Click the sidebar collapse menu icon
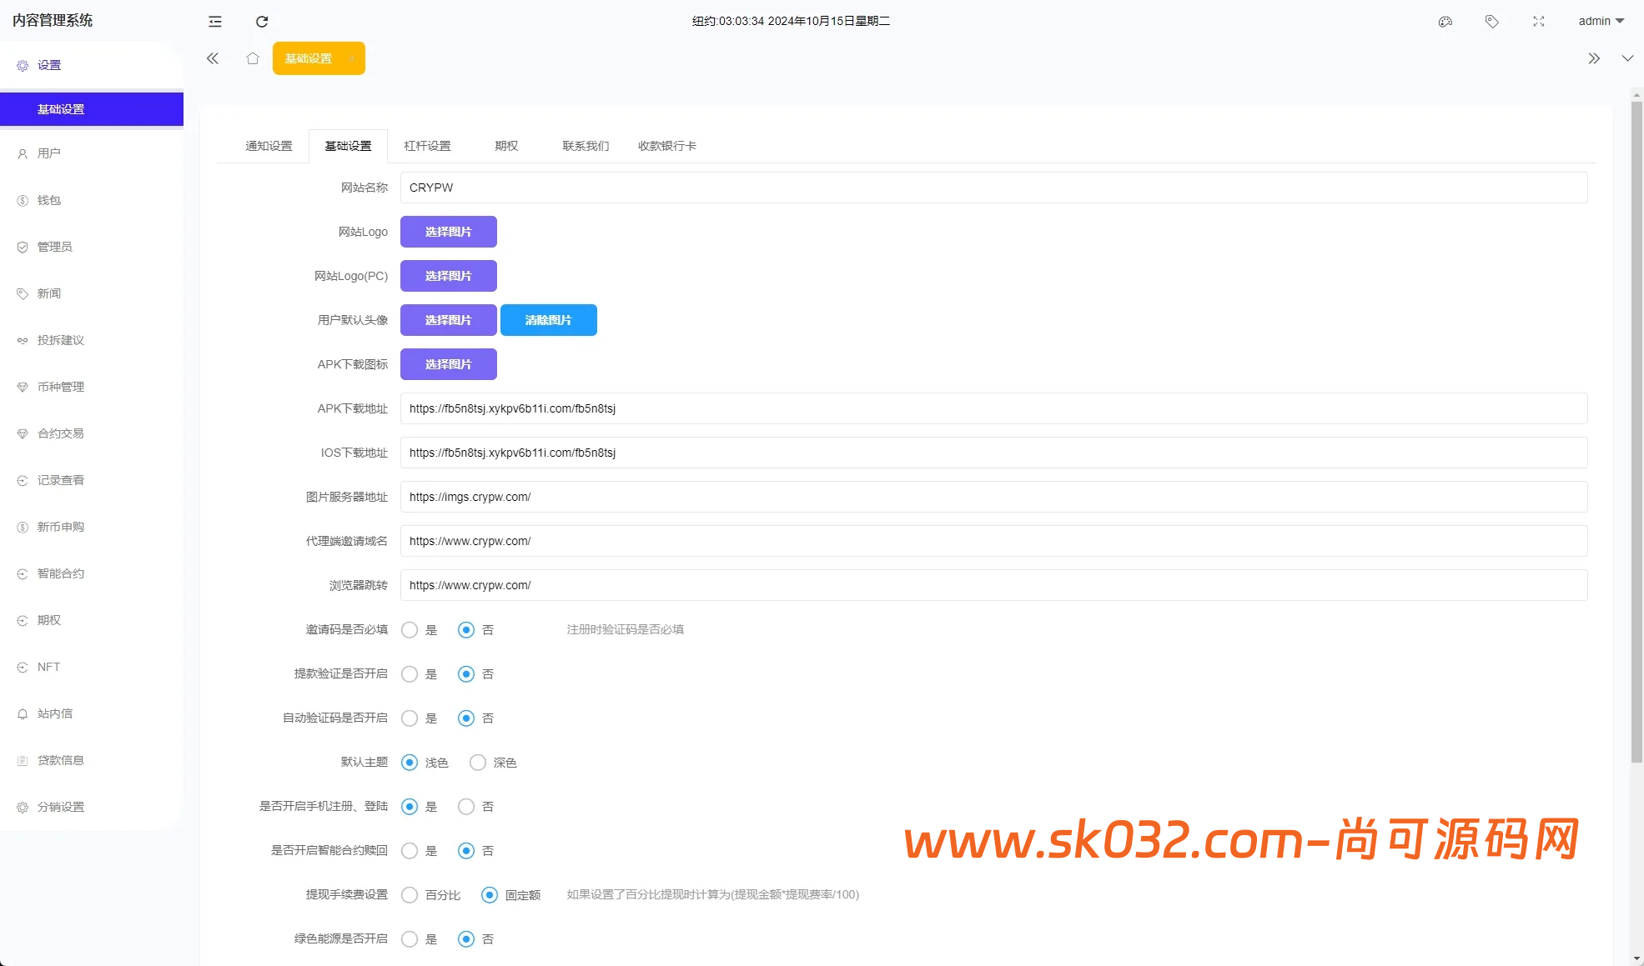The image size is (1644, 966). pos(215,22)
